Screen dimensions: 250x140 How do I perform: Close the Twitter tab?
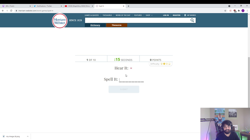[x=61, y=6]
